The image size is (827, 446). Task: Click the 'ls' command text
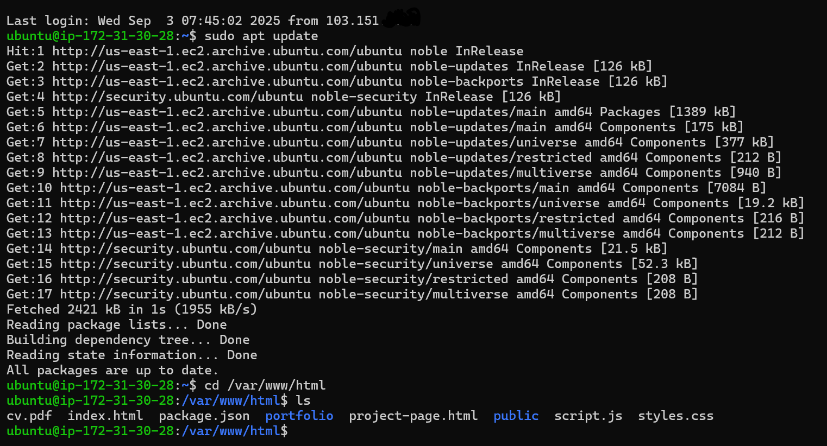tap(303, 401)
